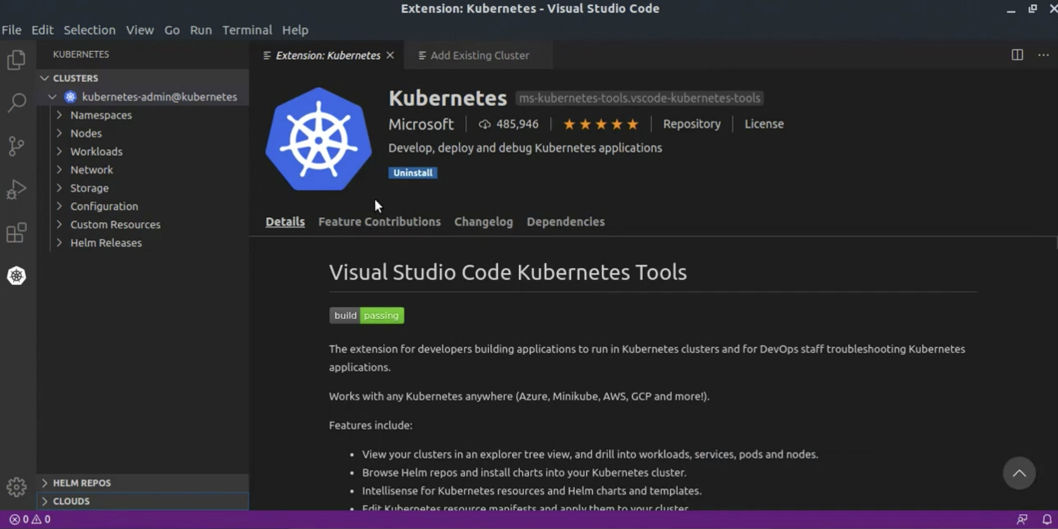Viewport: 1058px width, 529px height.
Task: Click the feedback icon in status bar
Action: 1022,519
